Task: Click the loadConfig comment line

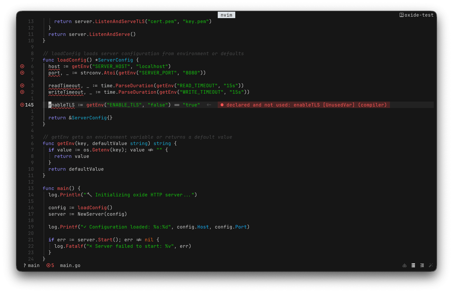Action: click(x=143, y=53)
